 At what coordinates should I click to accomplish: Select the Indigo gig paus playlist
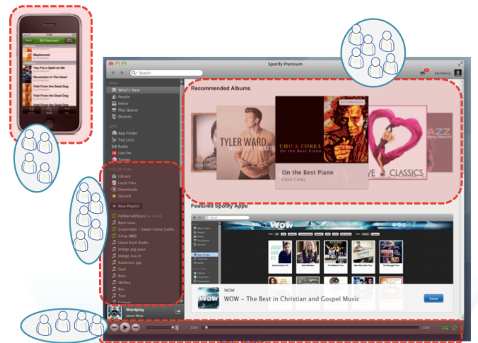(x=132, y=249)
